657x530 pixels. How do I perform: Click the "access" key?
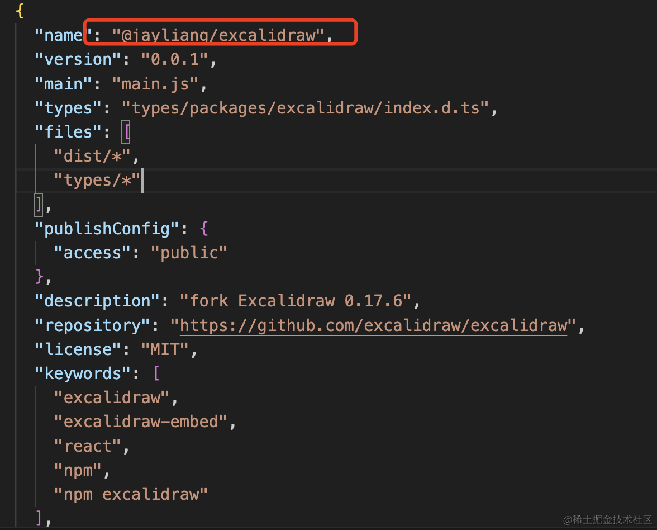click(x=92, y=253)
